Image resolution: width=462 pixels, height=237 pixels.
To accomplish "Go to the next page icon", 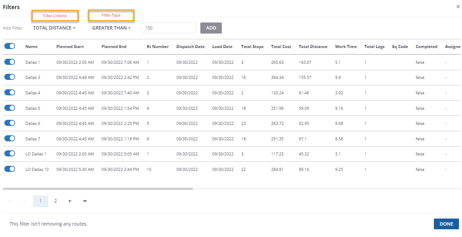I will pyautogui.click(x=70, y=201).
